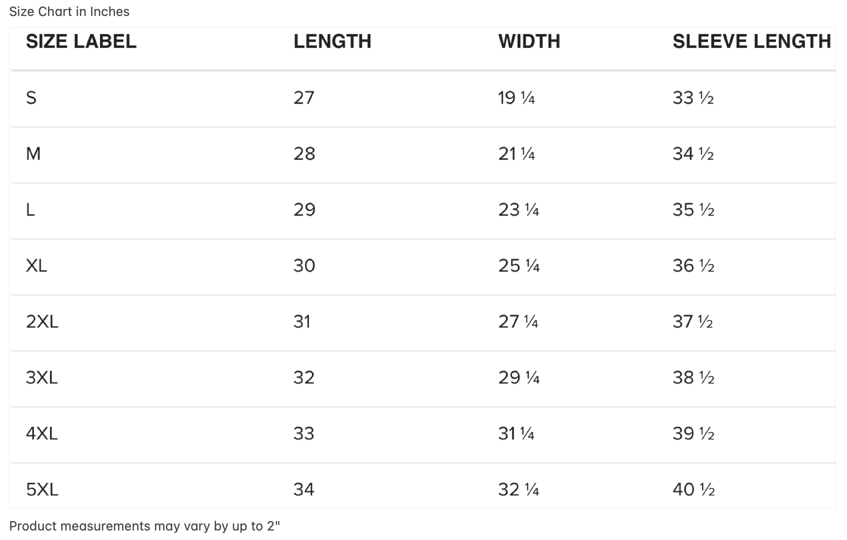Click the length value 34

click(x=304, y=489)
